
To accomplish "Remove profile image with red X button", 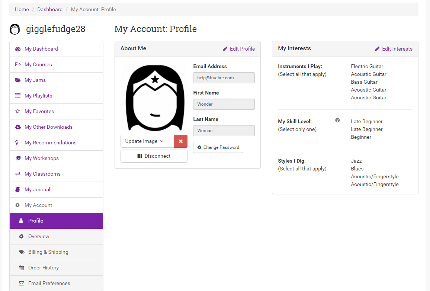I will 181,141.
